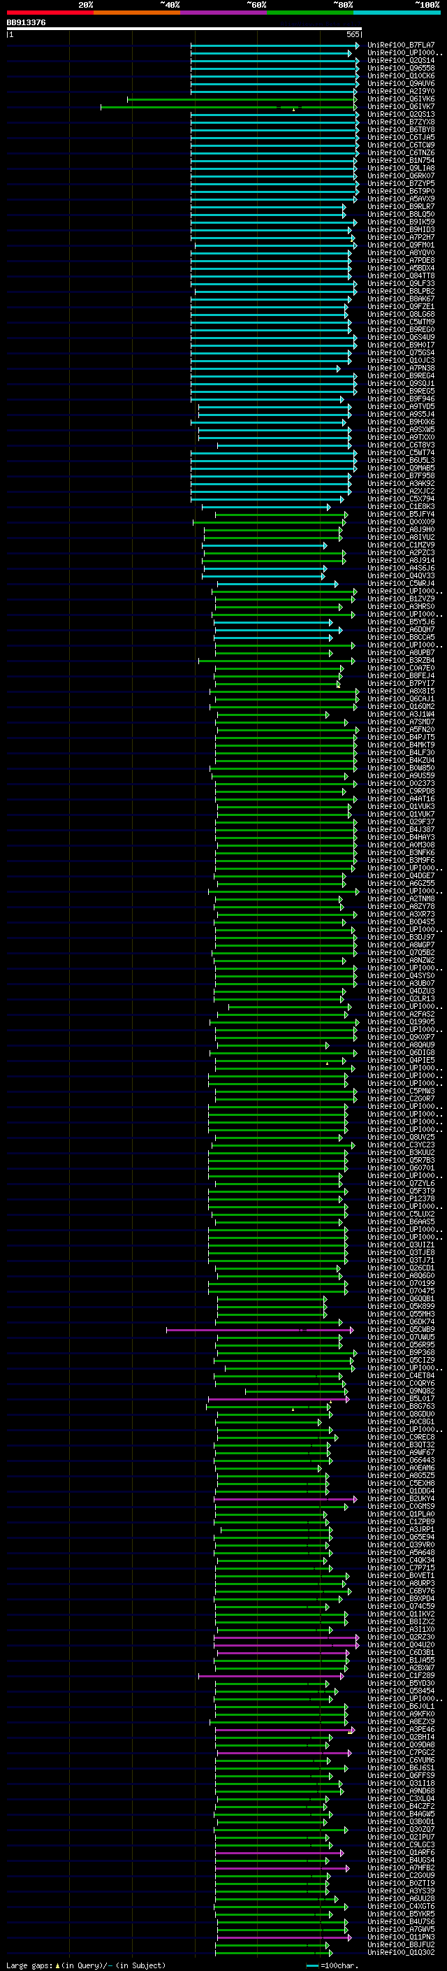
Task: Select the label UniRef100_A7PDE8
Action: tap(400, 260)
